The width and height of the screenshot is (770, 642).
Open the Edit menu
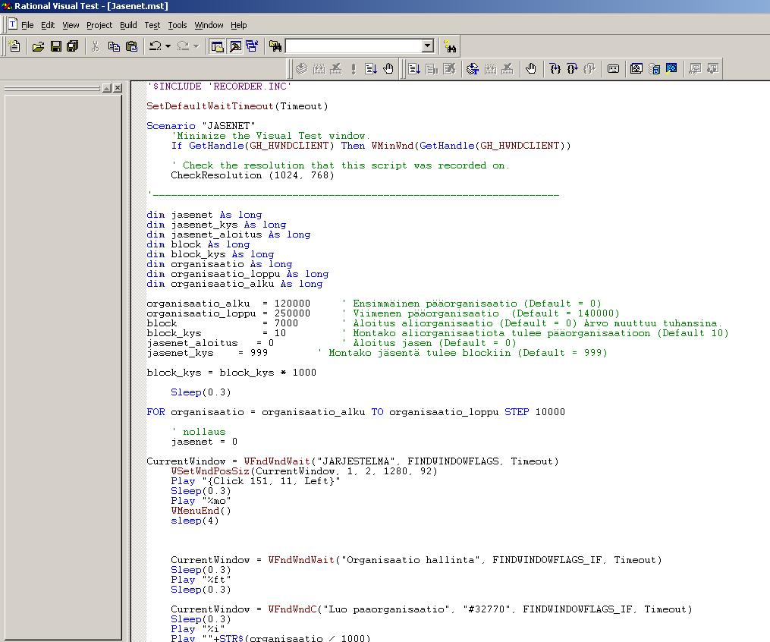48,25
